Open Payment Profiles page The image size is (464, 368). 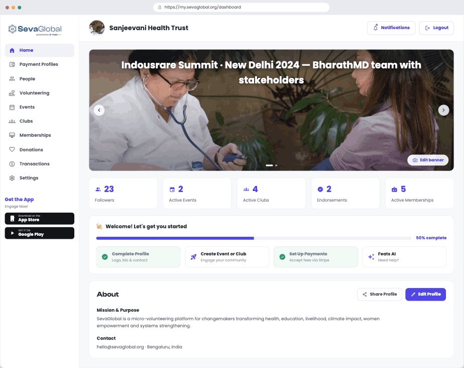point(39,64)
